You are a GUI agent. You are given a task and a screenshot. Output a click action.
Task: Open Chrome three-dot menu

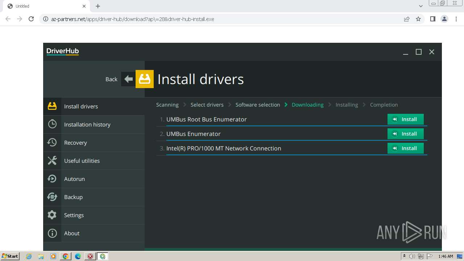[456, 19]
